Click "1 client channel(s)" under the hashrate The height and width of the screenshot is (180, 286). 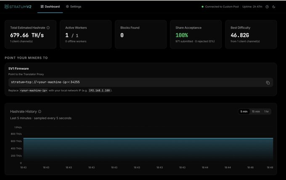point(21,41)
